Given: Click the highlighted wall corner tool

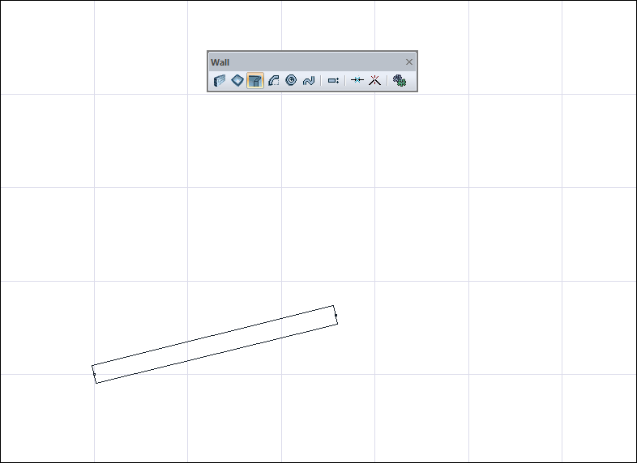Looking at the screenshot, I should (x=255, y=80).
